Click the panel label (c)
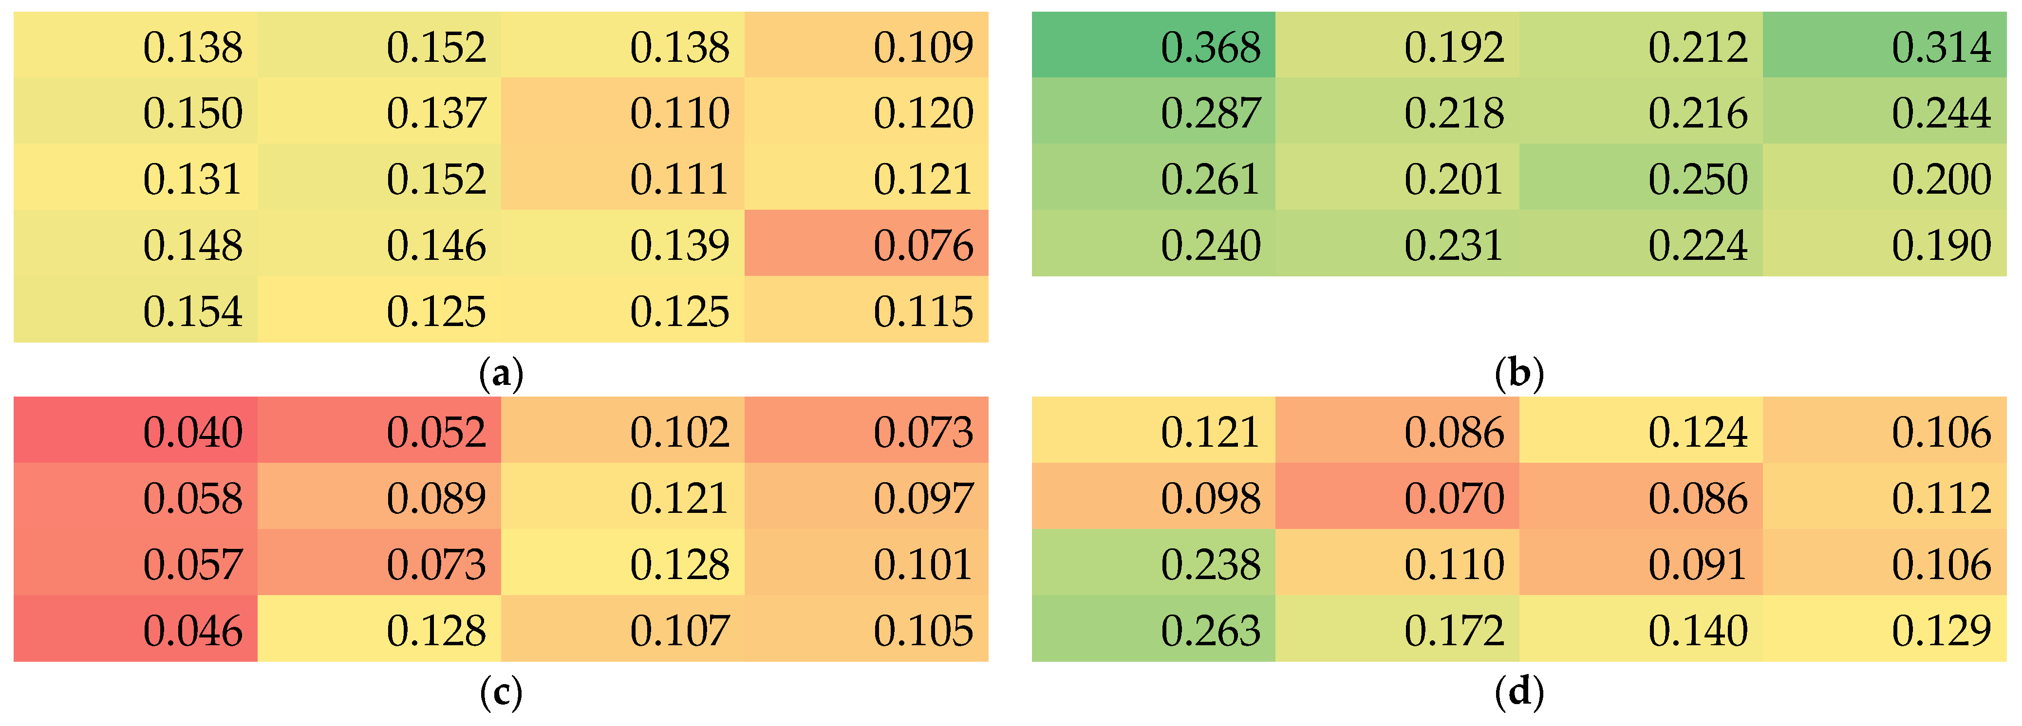The height and width of the screenshot is (726, 2022). click(501, 692)
